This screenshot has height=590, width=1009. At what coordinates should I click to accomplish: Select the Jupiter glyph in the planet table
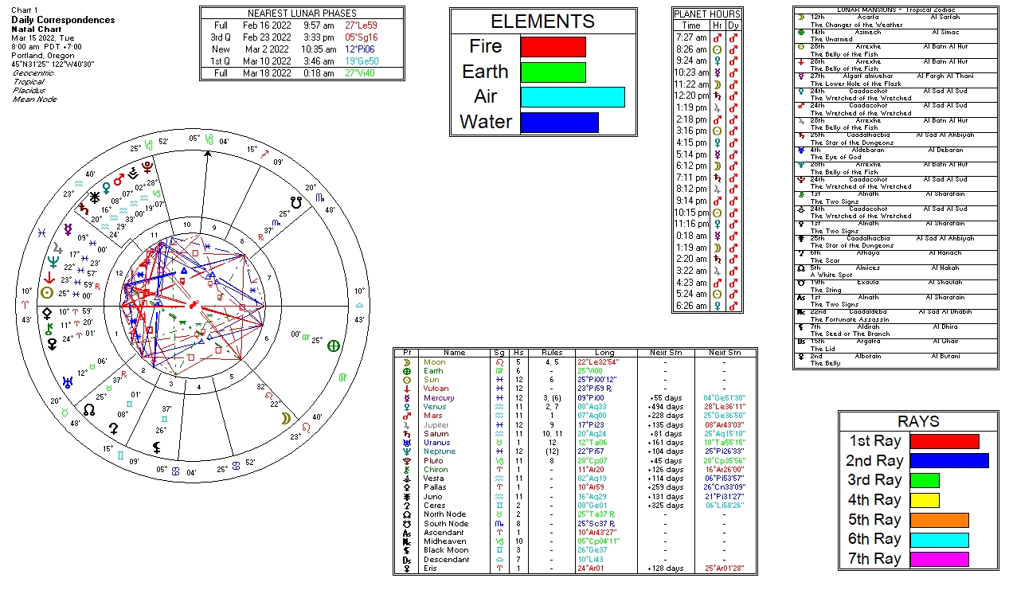pyautogui.click(x=407, y=425)
